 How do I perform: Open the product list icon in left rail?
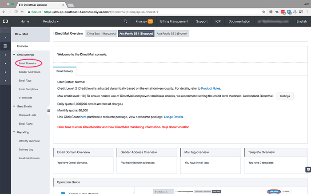pyautogui.click(x=5, y=46)
